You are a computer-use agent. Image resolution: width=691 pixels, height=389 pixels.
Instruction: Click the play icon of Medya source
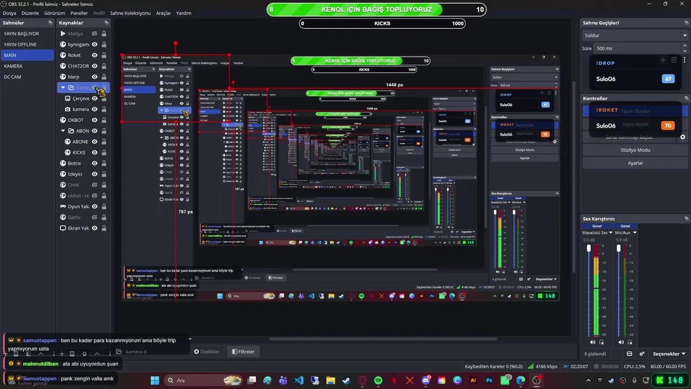click(63, 33)
